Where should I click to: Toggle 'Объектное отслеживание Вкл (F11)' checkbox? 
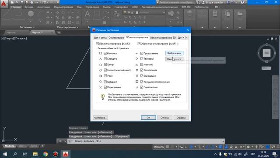[139, 44]
